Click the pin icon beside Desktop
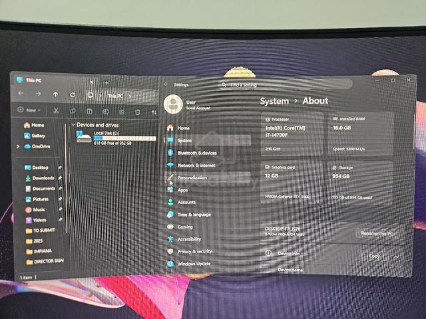This screenshot has height=319, width=426. click(60, 167)
